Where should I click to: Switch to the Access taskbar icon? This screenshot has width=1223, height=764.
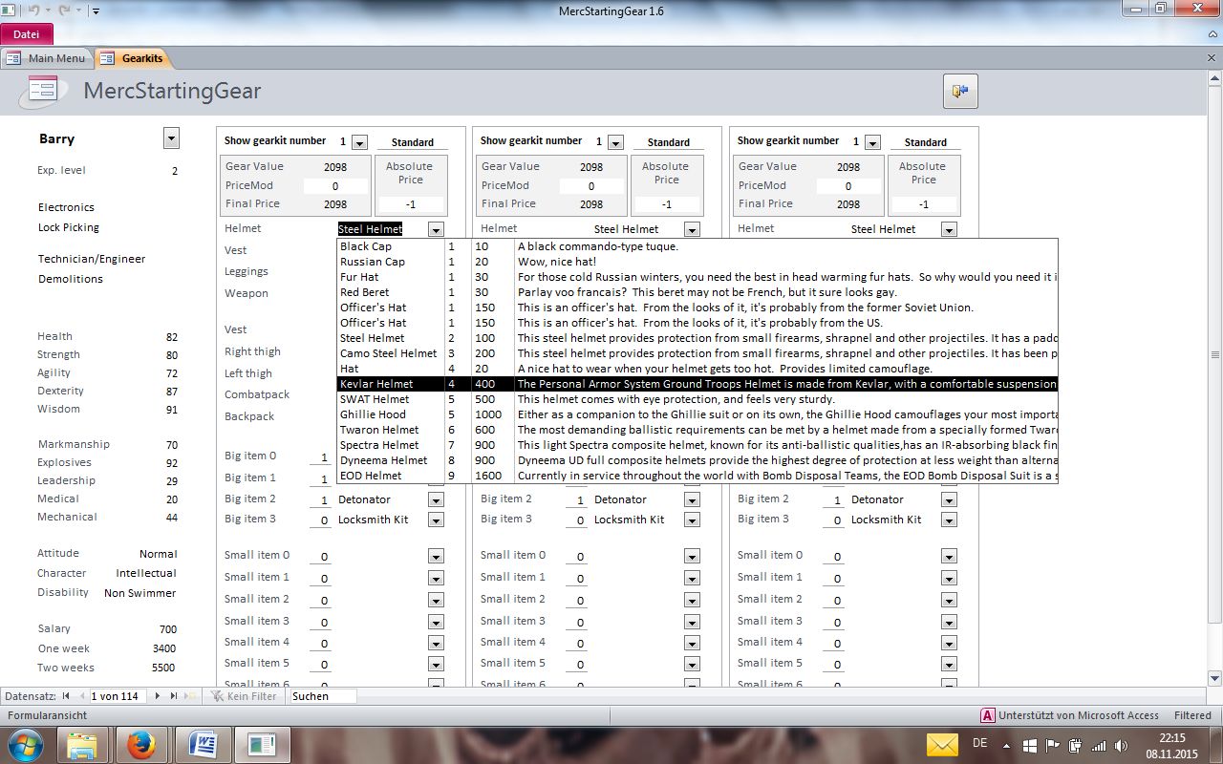coord(261,744)
